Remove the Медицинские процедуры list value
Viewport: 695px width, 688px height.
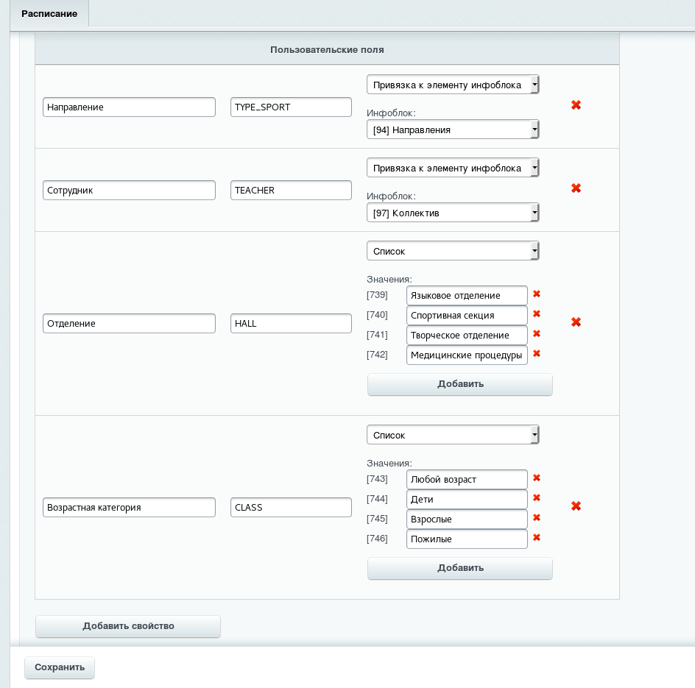click(536, 353)
